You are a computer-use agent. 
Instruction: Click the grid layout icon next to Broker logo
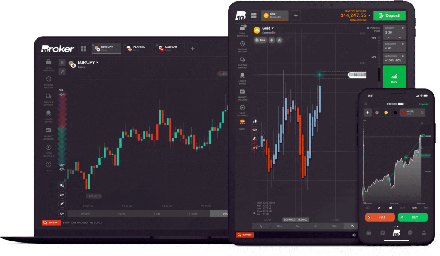tap(254, 15)
